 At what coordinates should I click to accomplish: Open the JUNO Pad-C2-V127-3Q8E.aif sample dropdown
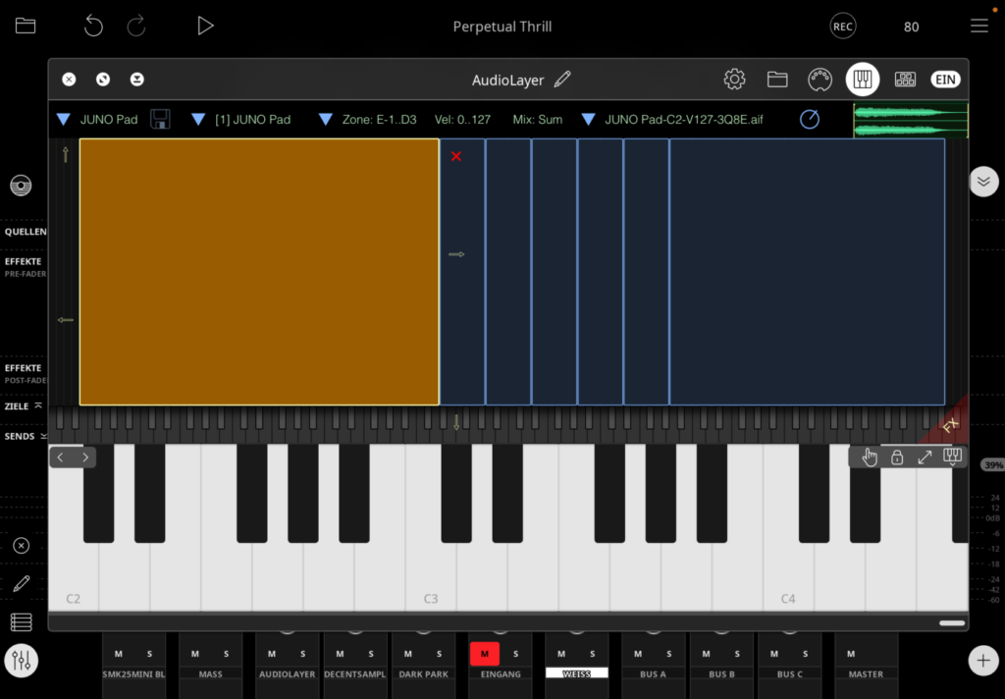[x=589, y=120]
